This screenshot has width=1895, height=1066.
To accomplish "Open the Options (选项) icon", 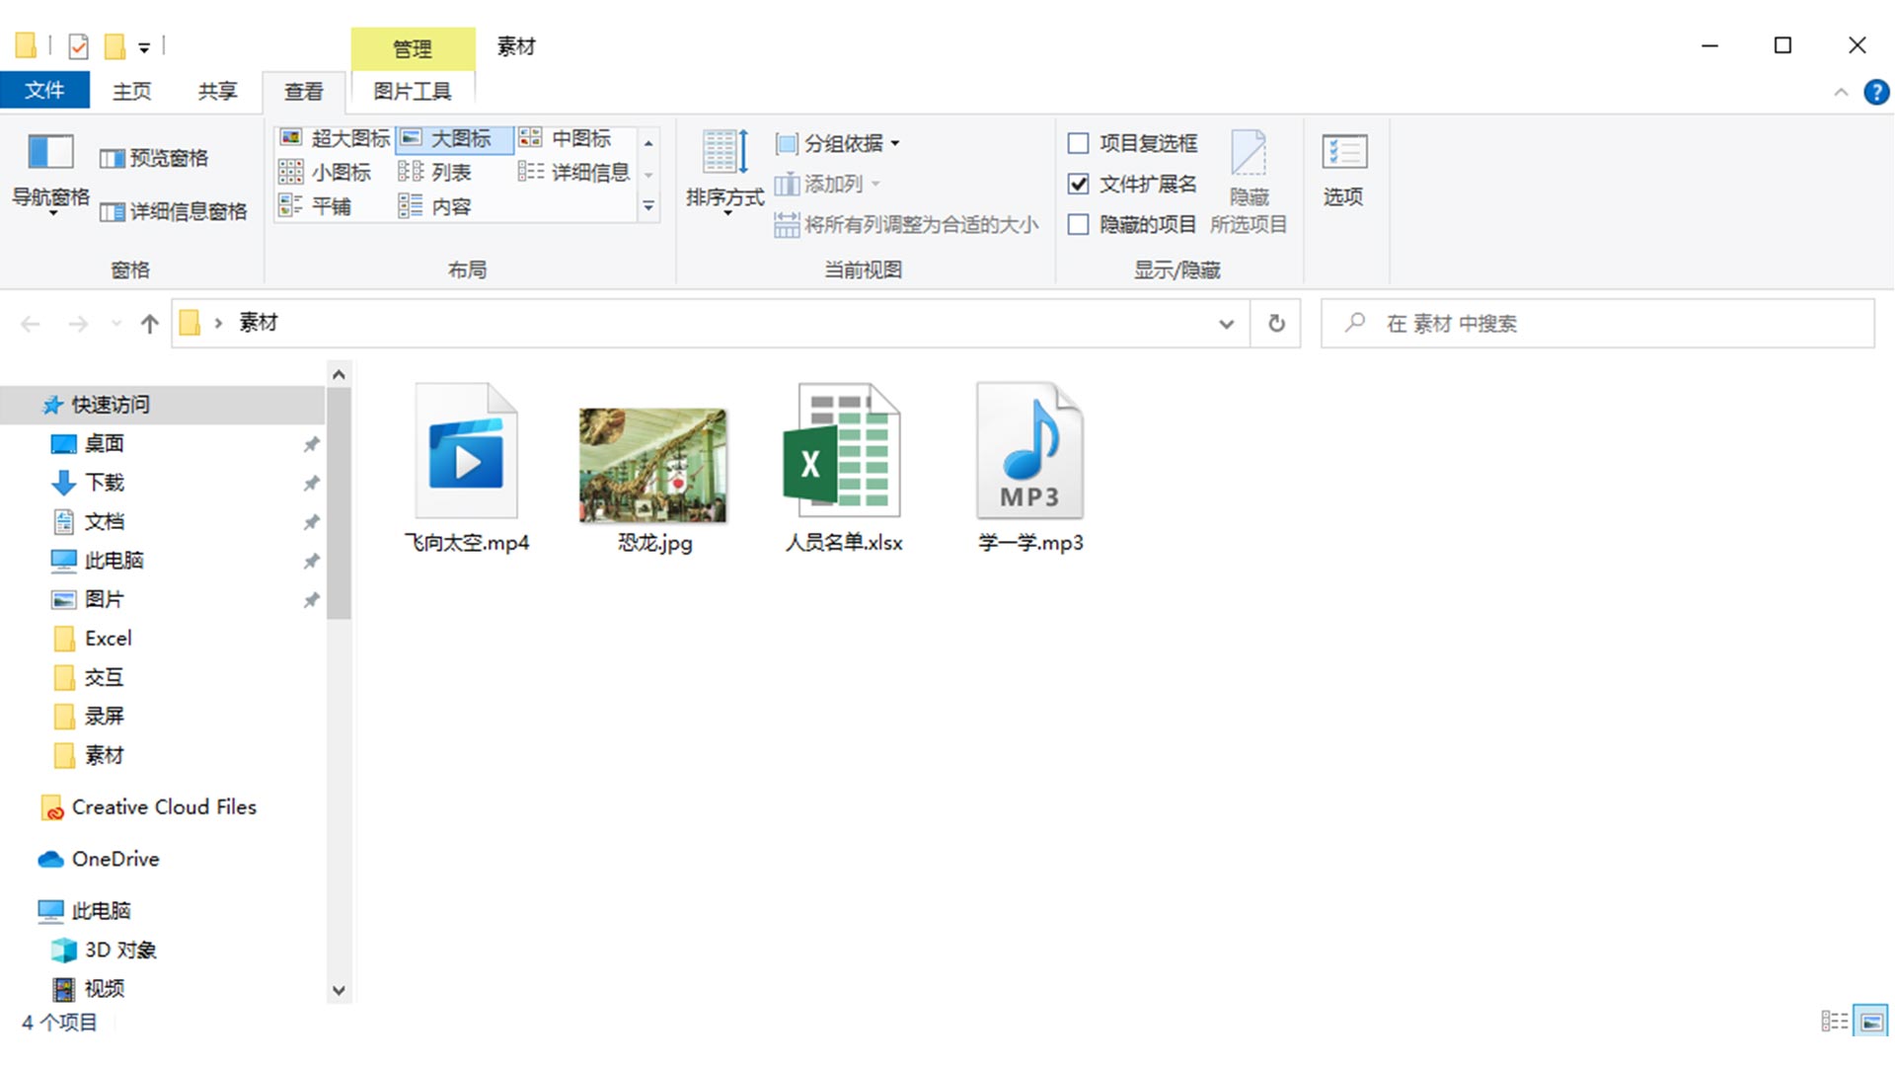I will [x=1343, y=155].
